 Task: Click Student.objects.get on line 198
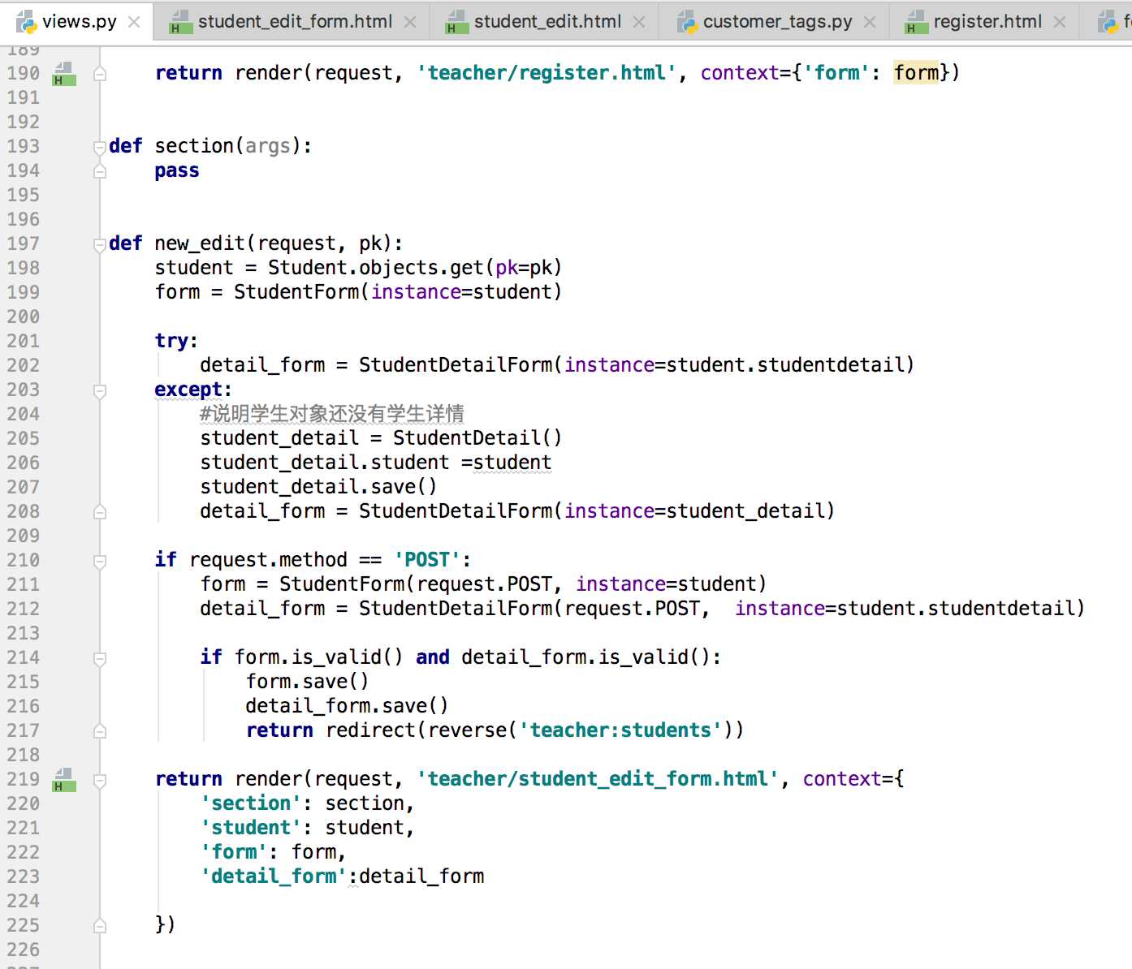click(x=376, y=268)
